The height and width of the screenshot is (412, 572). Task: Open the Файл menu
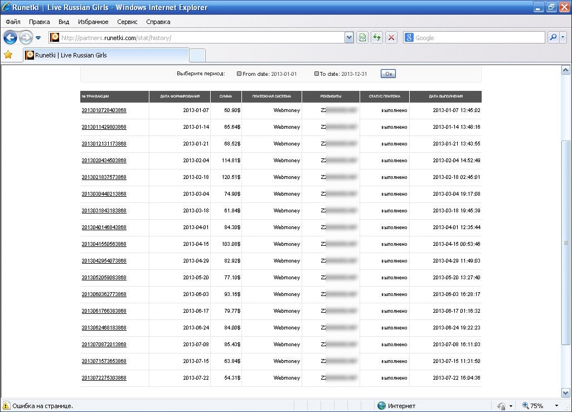click(x=13, y=22)
